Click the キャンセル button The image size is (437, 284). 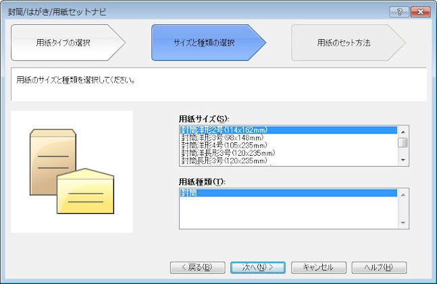click(x=318, y=267)
